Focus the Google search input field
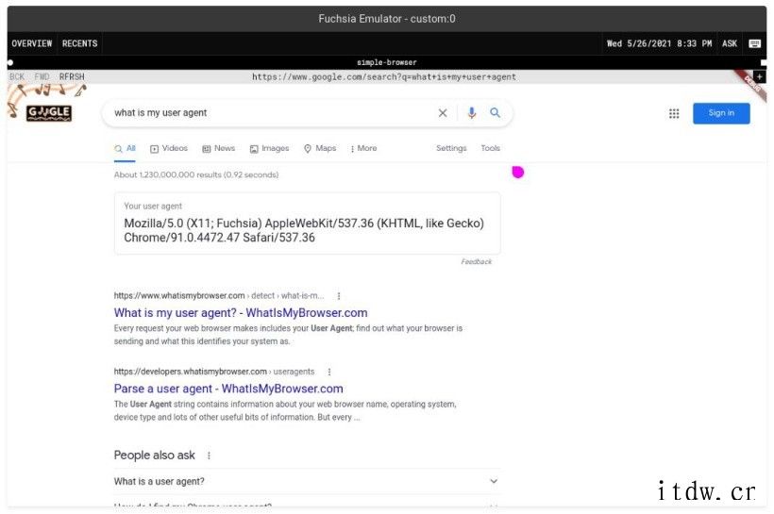Viewport: 774px width, 514px height. (272, 113)
